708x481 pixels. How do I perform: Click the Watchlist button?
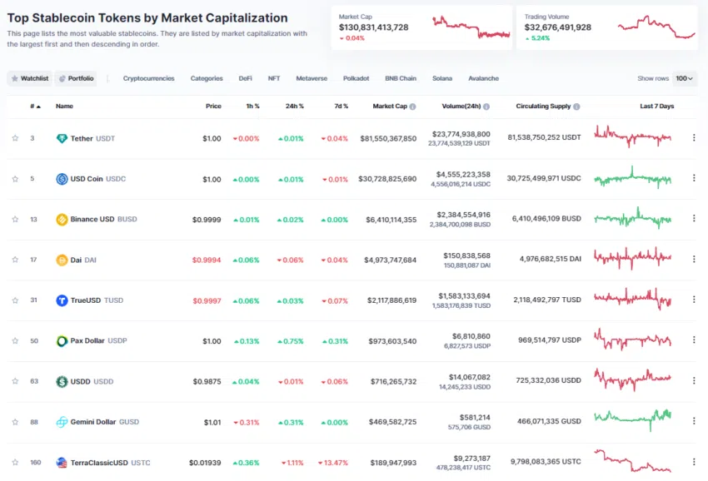pos(30,78)
